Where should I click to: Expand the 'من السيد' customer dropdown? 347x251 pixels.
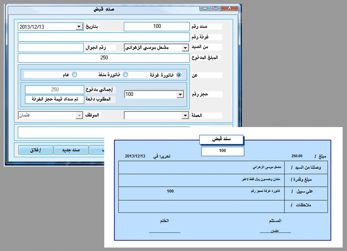click(185, 48)
